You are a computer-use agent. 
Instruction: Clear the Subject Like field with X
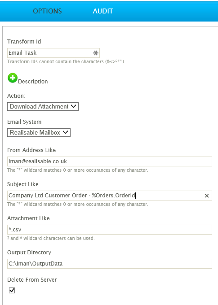pos(207,196)
